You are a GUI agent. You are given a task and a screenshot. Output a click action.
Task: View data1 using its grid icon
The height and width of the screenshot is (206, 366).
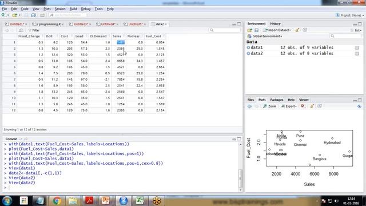pos(357,47)
